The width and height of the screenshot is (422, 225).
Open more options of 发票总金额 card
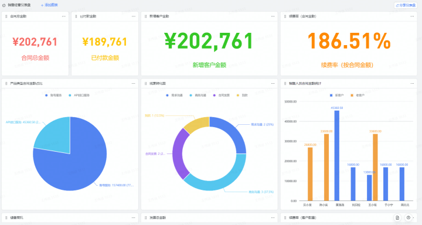(273, 218)
